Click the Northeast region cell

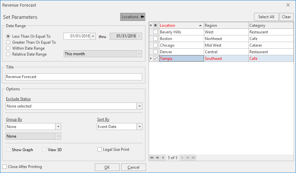(226, 39)
